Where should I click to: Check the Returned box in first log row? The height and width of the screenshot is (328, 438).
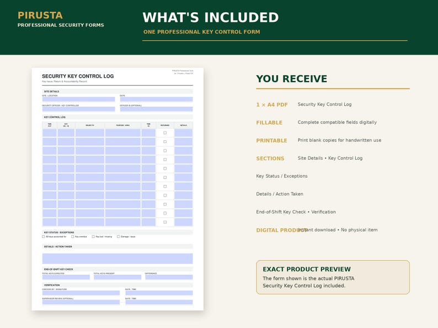point(165,133)
